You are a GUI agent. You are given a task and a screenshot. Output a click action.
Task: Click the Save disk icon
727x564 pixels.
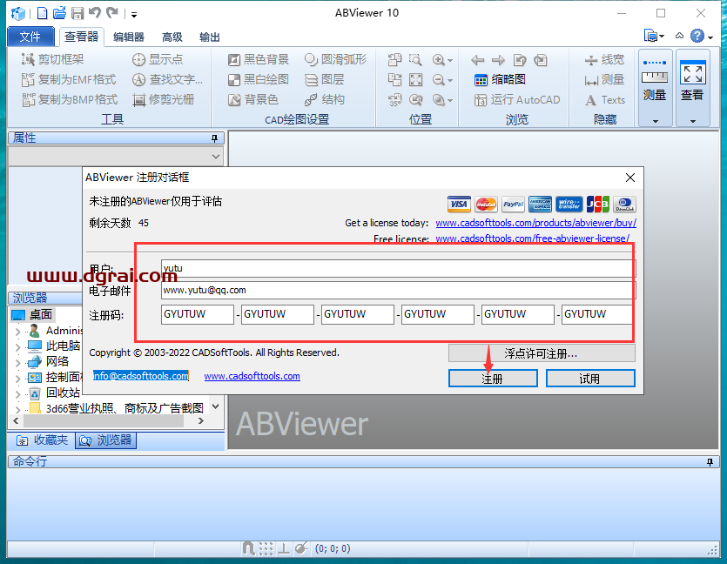(x=77, y=13)
